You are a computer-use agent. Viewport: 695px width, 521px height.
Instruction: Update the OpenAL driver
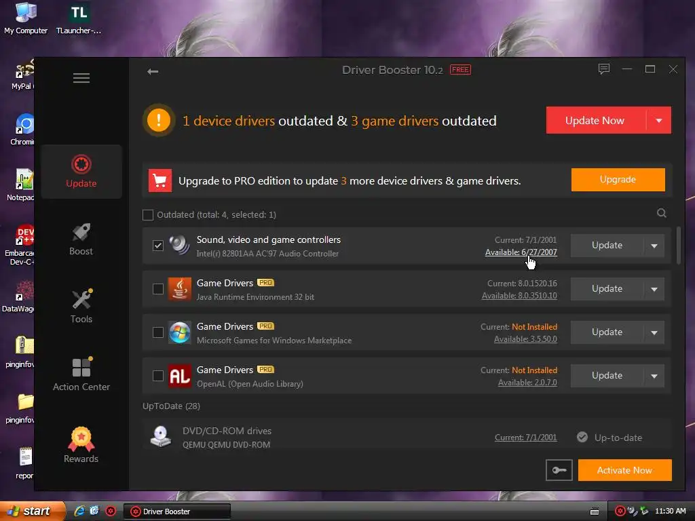point(607,376)
